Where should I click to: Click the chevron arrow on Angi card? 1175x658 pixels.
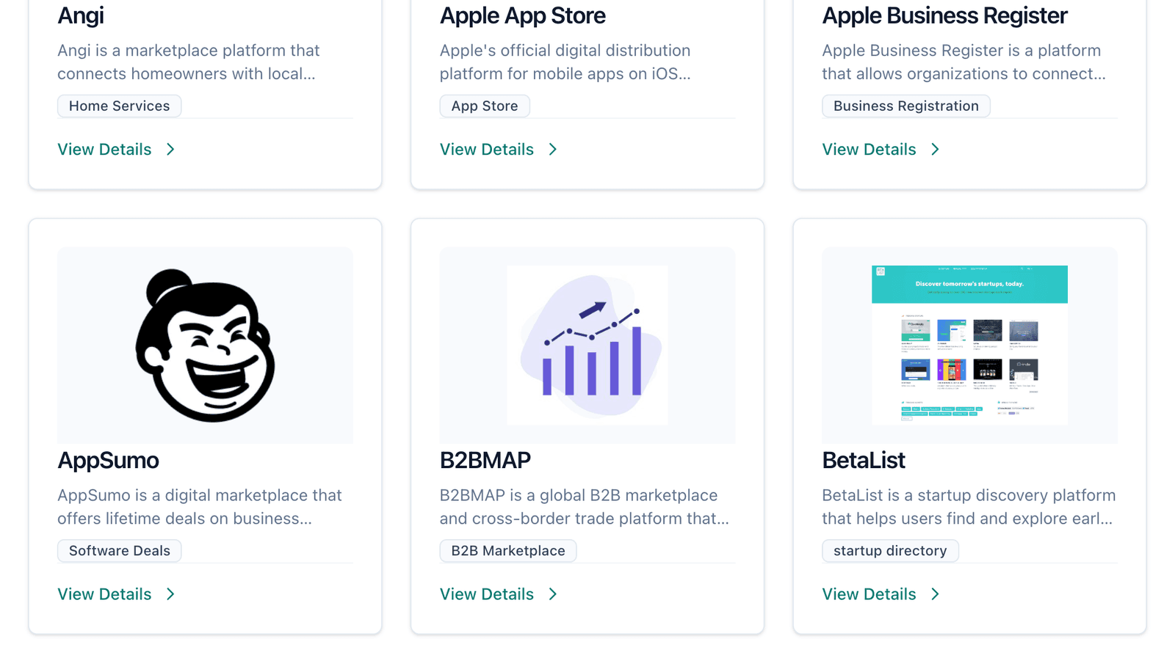pyautogui.click(x=170, y=150)
